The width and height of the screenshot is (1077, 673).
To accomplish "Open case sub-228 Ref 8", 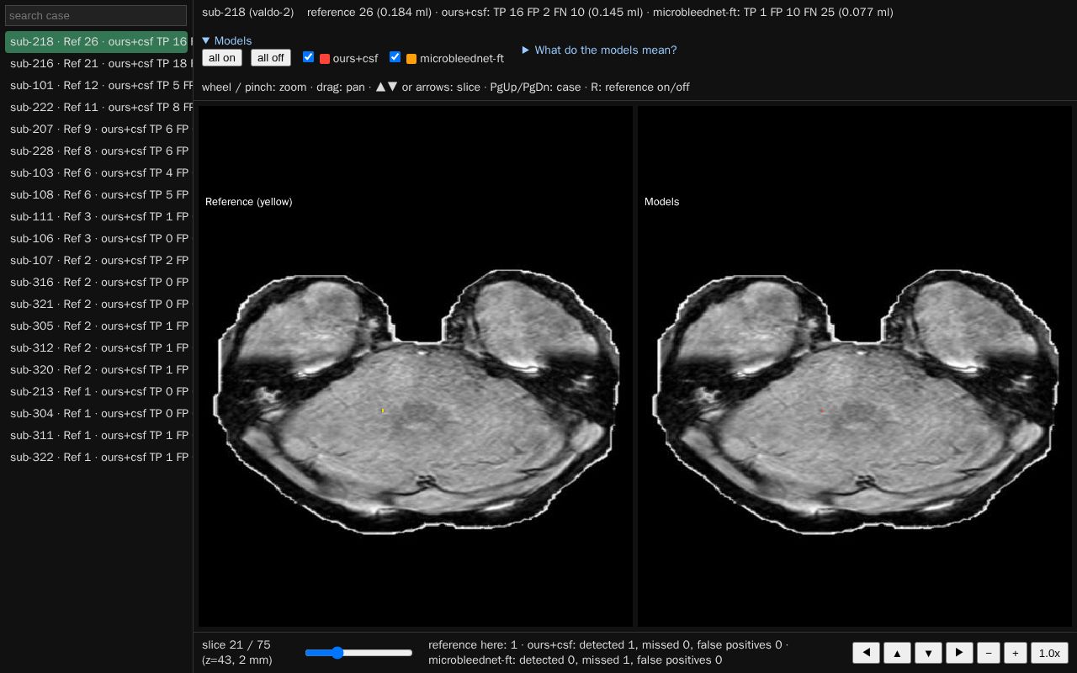I will coord(97,151).
